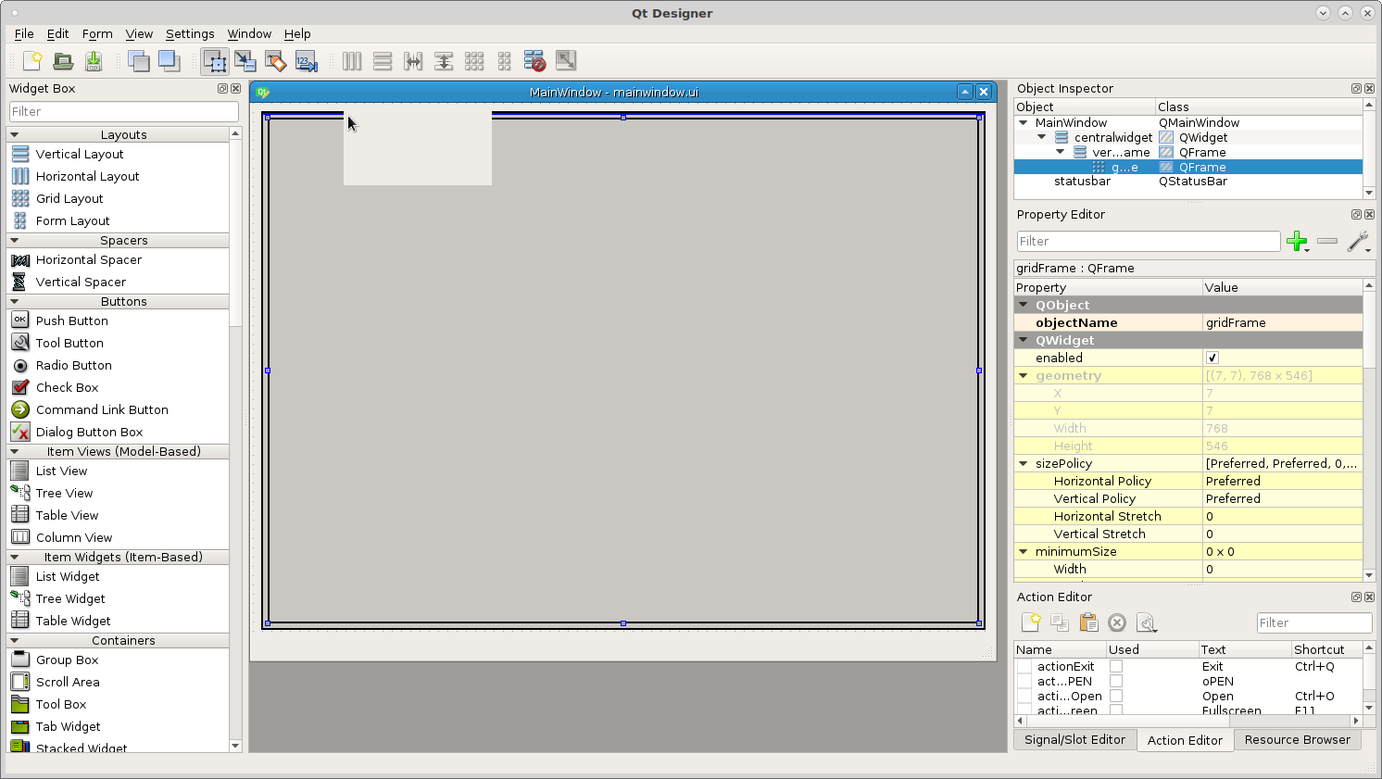Lay out vertically in splitter

444,61
